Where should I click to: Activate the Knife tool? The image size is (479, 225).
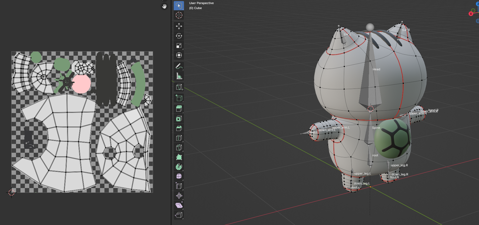click(x=179, y=148)
